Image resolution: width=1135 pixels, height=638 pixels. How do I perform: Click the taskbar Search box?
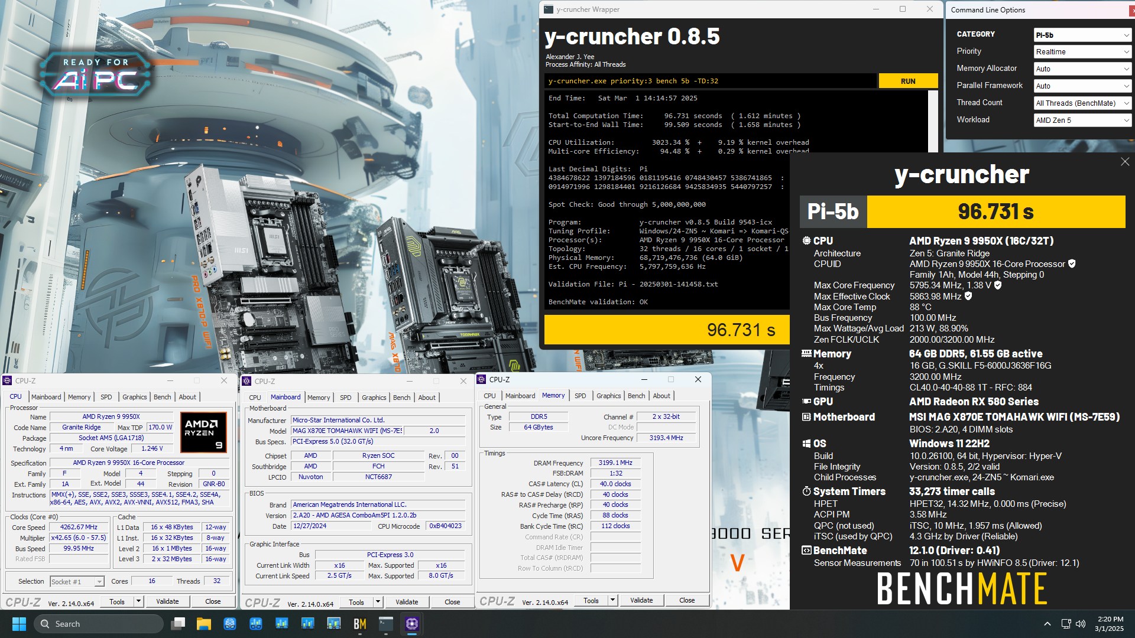(x=98, y=624)
